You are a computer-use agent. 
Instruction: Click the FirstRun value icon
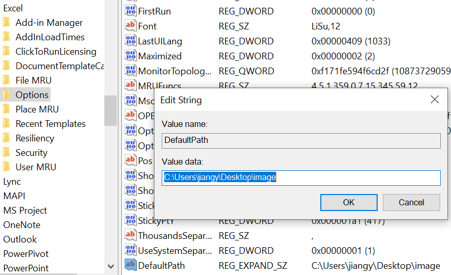pos(130,11)
